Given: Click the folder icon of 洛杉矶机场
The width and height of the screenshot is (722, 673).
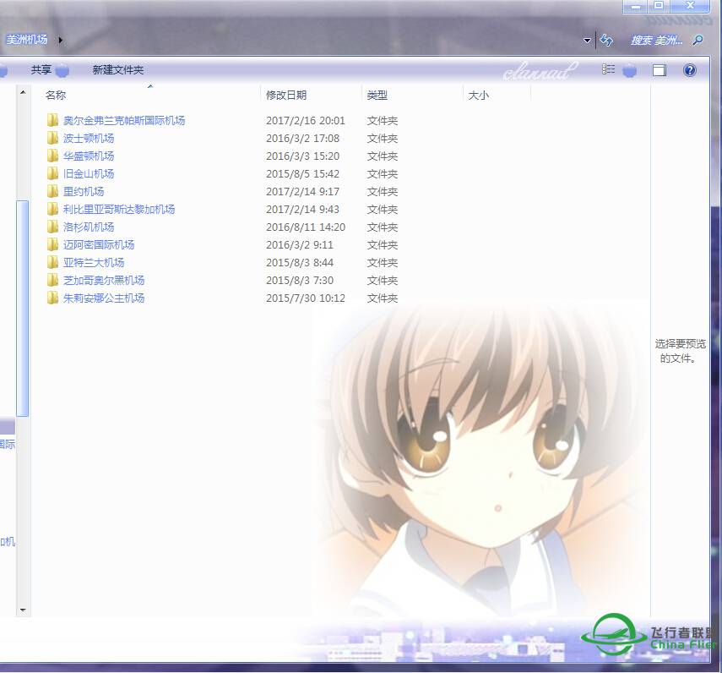Looking at the screenshot, I should tap(52, 227).
